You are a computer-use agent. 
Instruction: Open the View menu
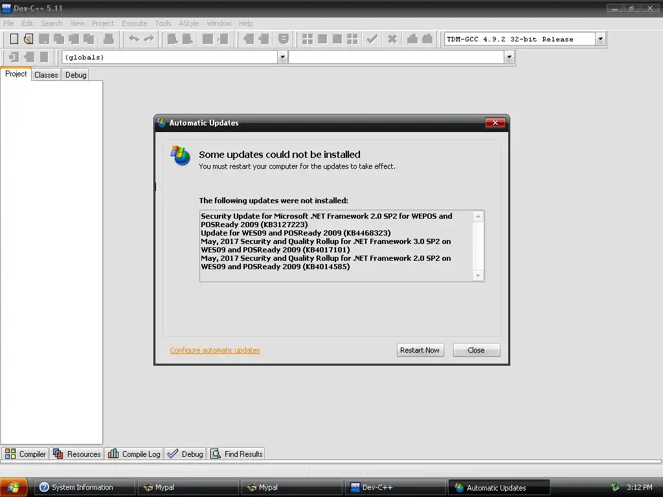[x=78, y=23]
